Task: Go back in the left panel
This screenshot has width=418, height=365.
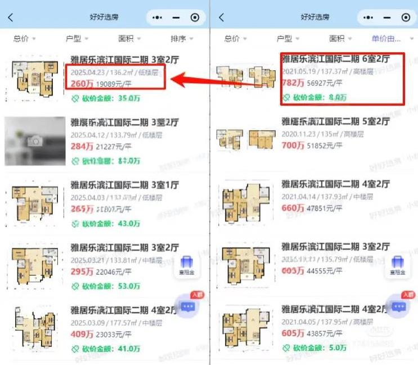Action: pyautogui.click(x=10, y=17)
